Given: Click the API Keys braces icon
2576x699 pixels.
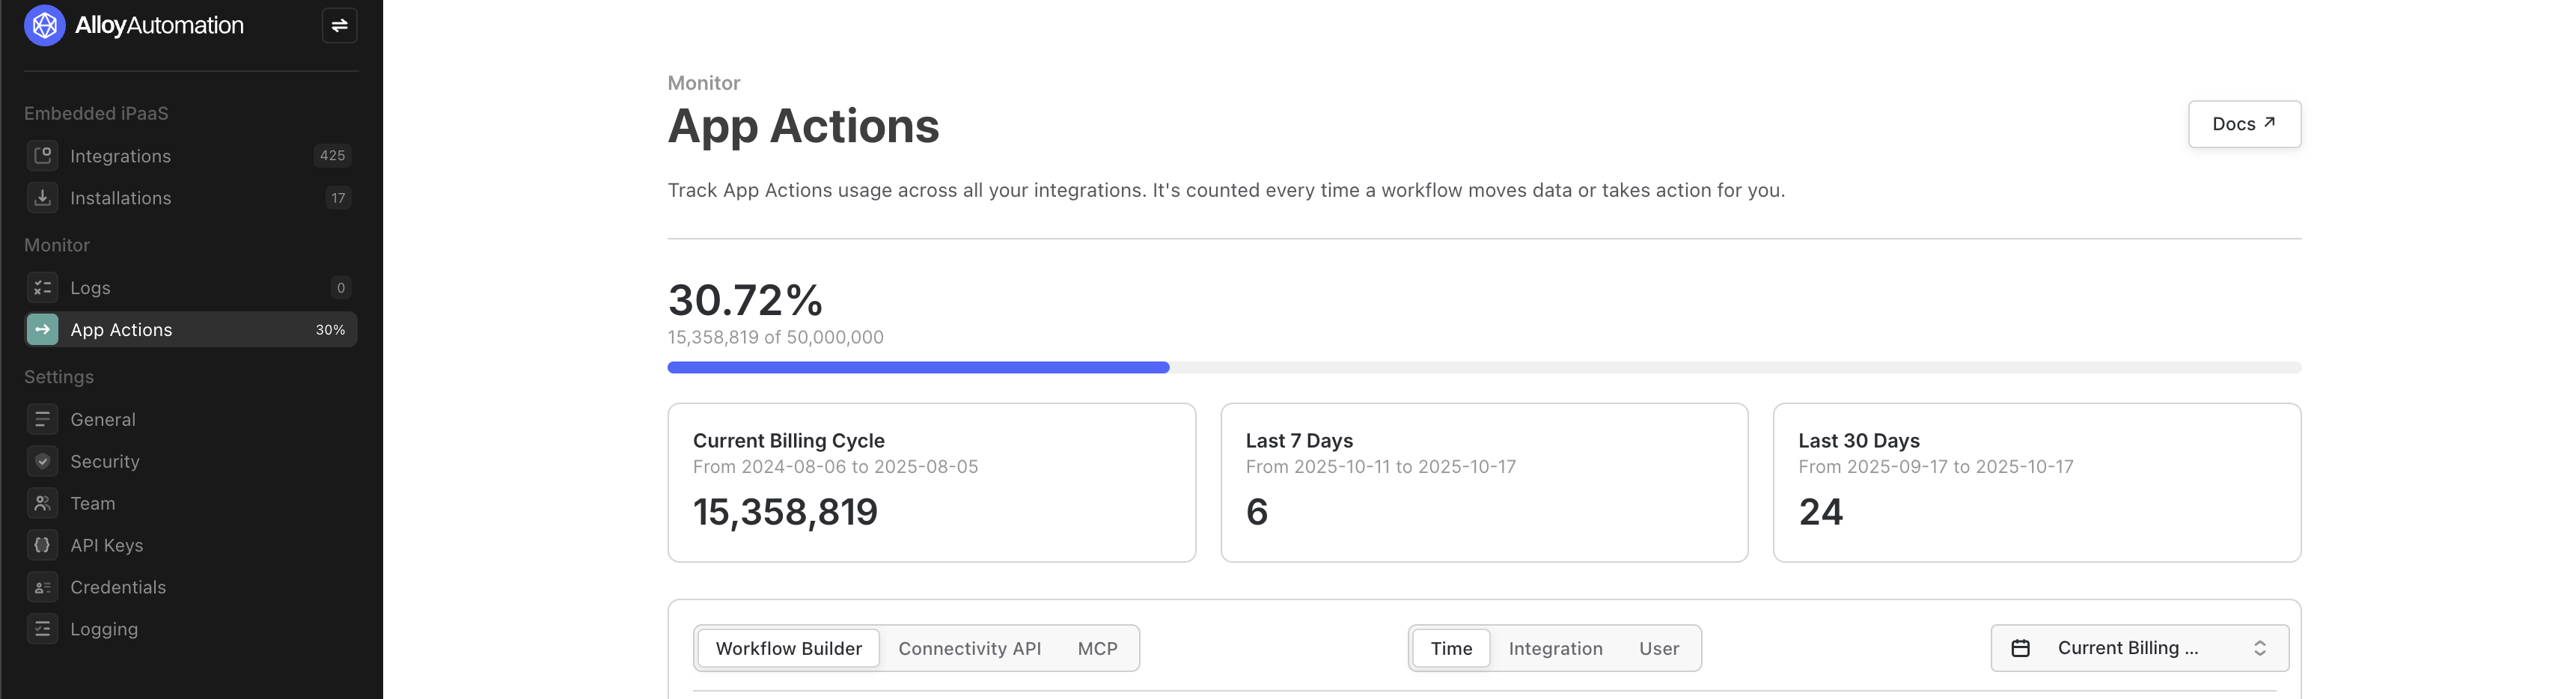Looking at the screenshot, I should click(x=42, y=546).
